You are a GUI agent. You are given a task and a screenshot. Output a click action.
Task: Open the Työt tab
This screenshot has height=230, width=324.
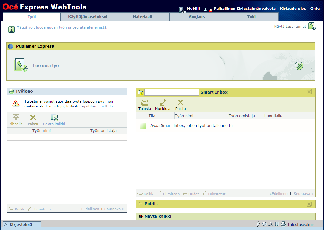coord(32,17)
